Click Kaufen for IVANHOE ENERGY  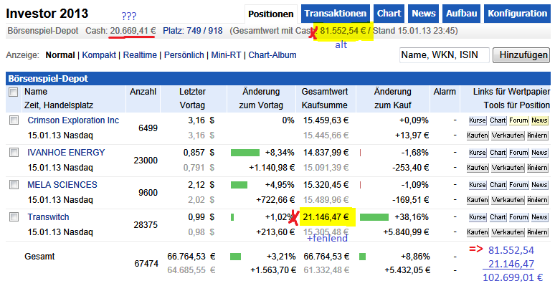click(x=478, y=168)
